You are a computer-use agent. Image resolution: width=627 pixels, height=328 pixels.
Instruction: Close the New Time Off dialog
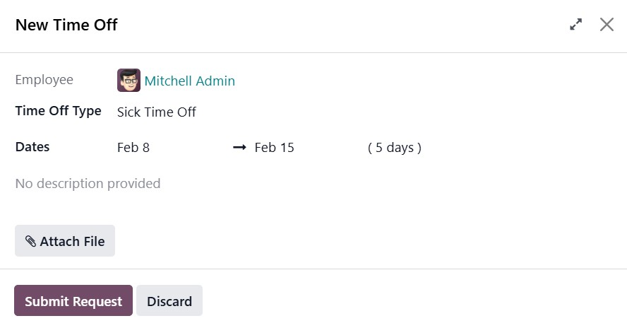[x=607, y=25]
